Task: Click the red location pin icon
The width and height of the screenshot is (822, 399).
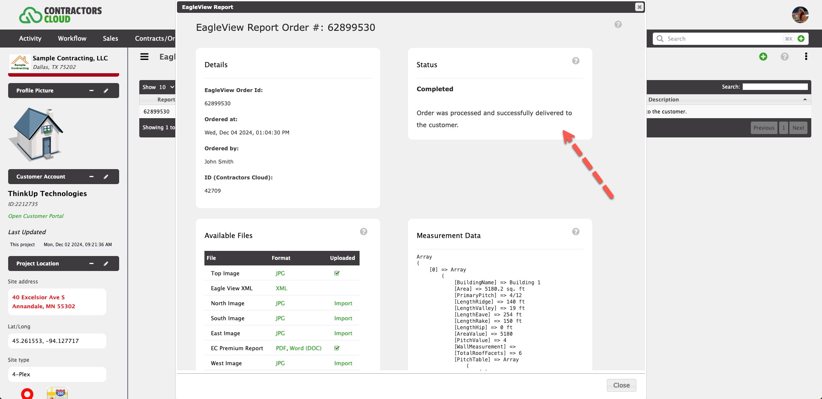Action: 27,393
